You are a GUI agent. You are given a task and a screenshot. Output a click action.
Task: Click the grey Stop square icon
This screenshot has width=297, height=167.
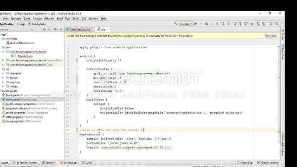228,24
